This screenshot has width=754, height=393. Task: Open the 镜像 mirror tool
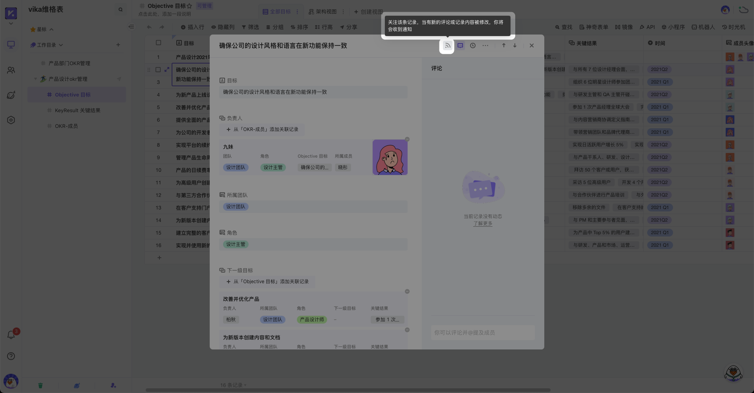pos(624,27)
